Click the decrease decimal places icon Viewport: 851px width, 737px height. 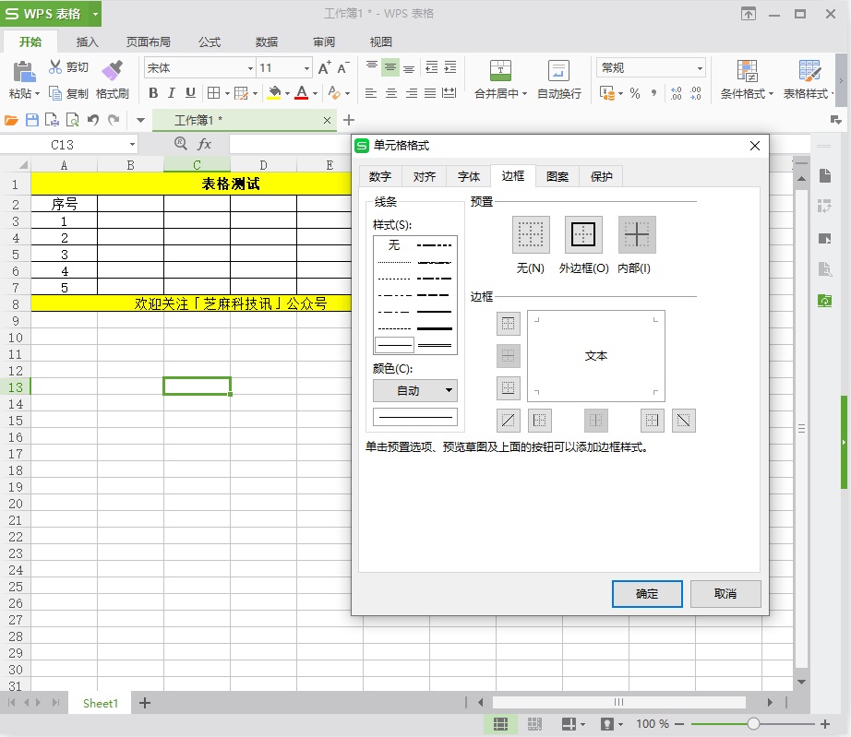point(696,93)
